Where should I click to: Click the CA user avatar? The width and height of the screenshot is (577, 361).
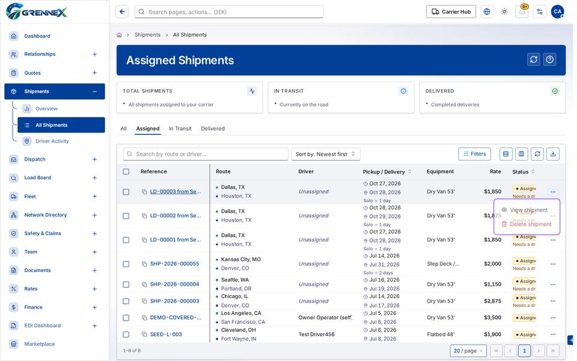(x=558, y=12)
